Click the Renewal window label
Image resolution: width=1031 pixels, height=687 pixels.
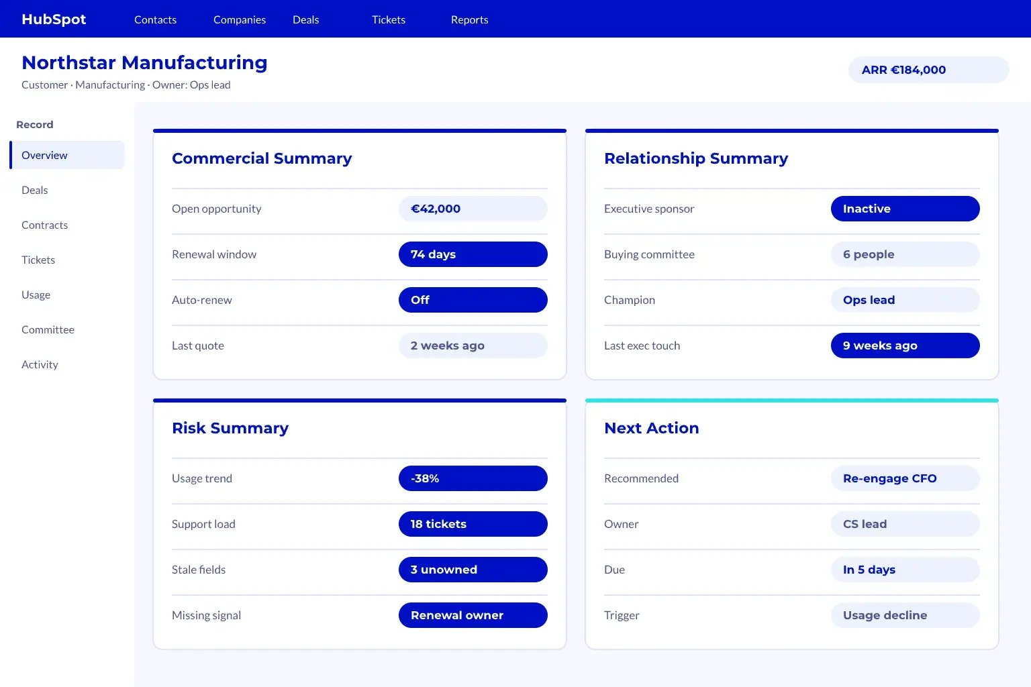tap(214, 254)
